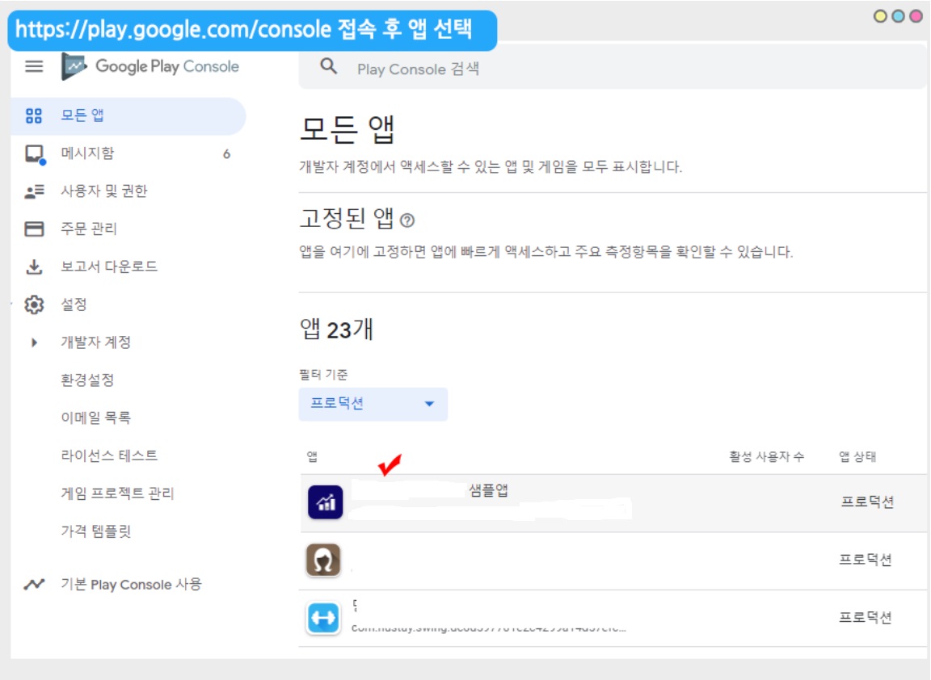
Task: Click 프로덕션 status in the dumbbell app row
Action: (865, 618)
